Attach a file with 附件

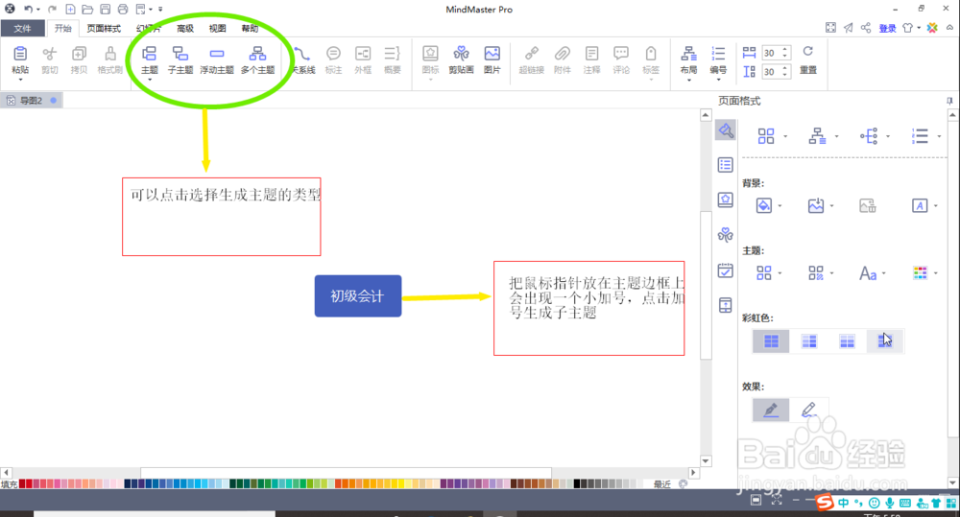coord(562,60)
